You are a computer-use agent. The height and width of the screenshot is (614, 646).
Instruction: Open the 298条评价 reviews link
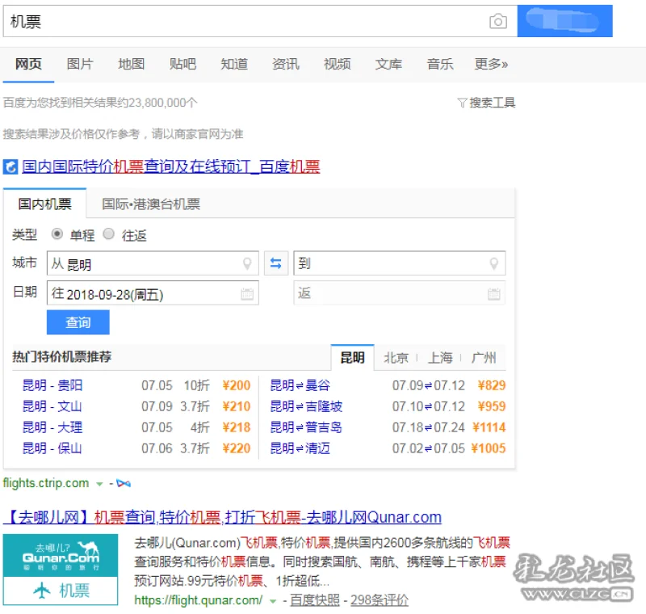click(x=380, y=600)
